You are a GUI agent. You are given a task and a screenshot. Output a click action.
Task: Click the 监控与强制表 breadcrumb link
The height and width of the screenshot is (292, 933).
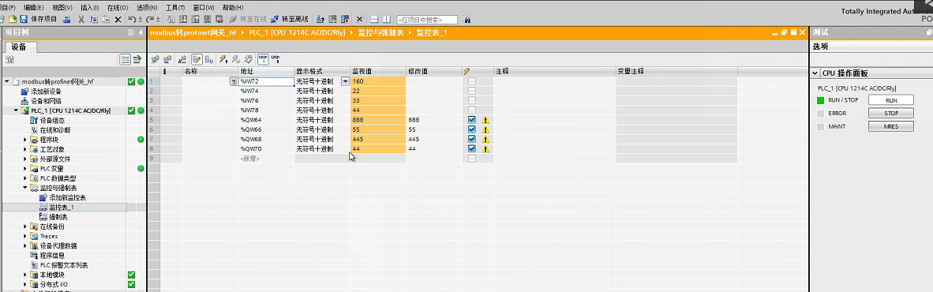380,32
